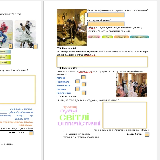The image size is (160, 160).
Task: Select the teal 'уміння розподіляти час' pill
Action: (139, 37)
